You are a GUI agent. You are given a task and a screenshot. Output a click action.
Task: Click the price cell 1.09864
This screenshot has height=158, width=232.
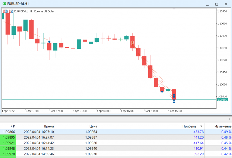coord(91,132)
